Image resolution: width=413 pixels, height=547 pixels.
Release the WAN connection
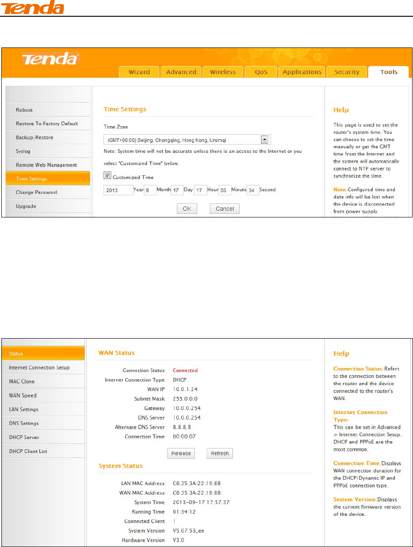[181, 453]
